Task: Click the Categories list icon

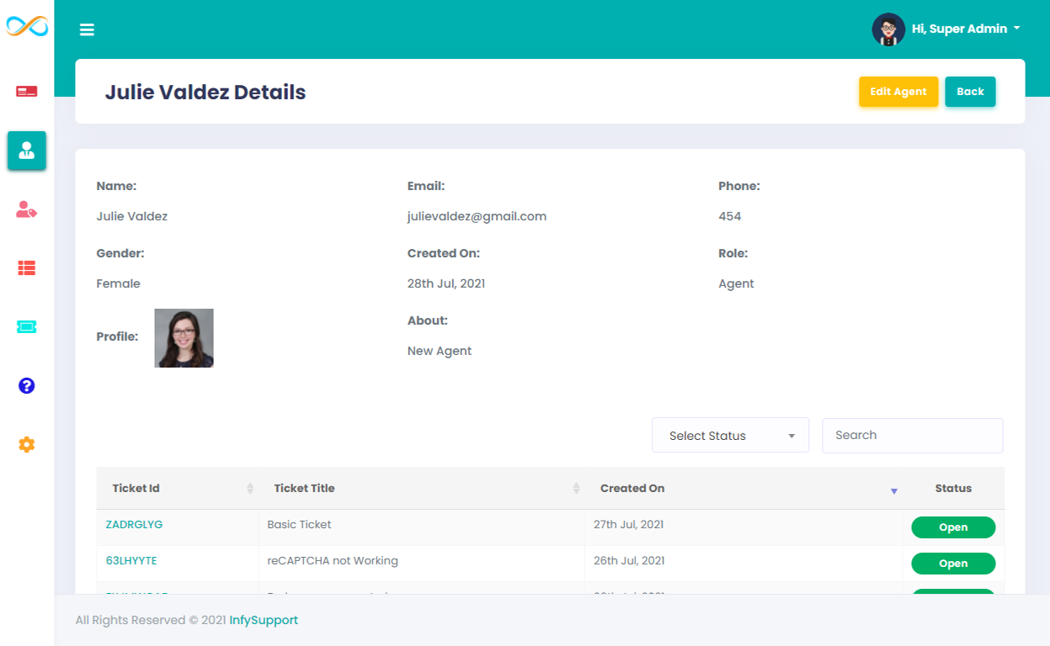Action: (26, 267)
